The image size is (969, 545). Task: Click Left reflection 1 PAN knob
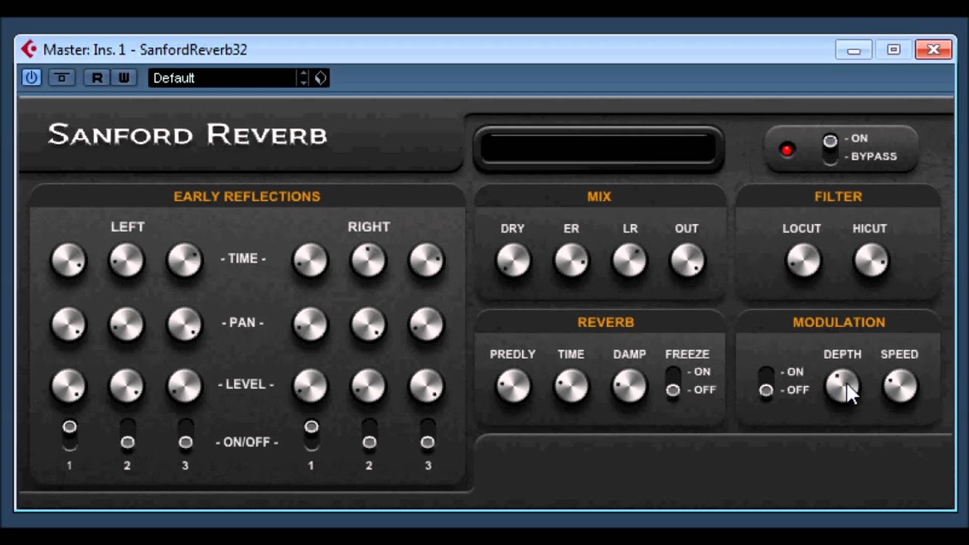pyautogui.click(x=68, y=324)
